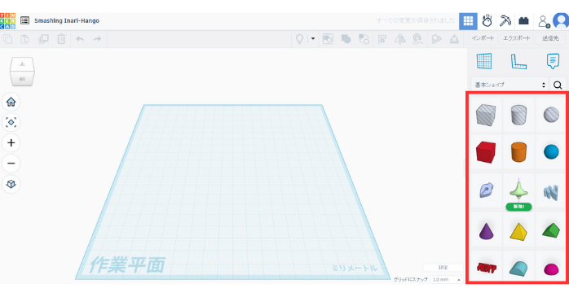Select the new green revolve shape
This screenshot has width=569, height=297.
(x=518, y=191)
